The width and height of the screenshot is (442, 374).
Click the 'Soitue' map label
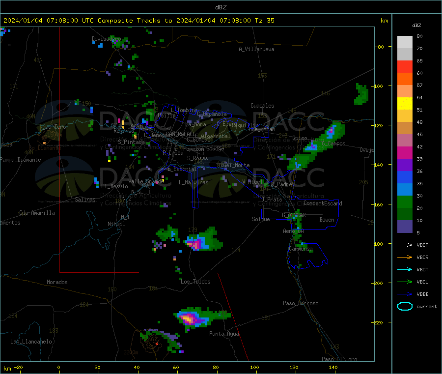[261, 219]
